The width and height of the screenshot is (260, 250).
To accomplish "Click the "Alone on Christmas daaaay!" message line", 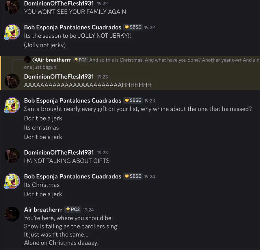I will click(x=61, y=242).
